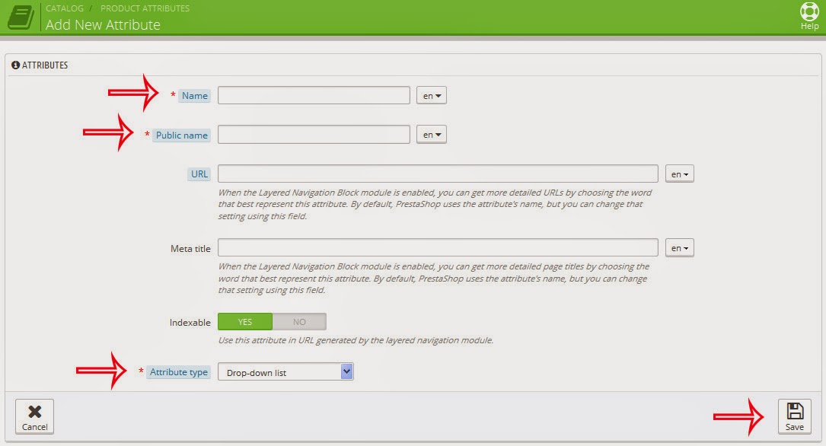Go to Product Attributes in the breadcrumb
Image resolution: width=826 pixels, height=446 pixels.
[145, 8]
